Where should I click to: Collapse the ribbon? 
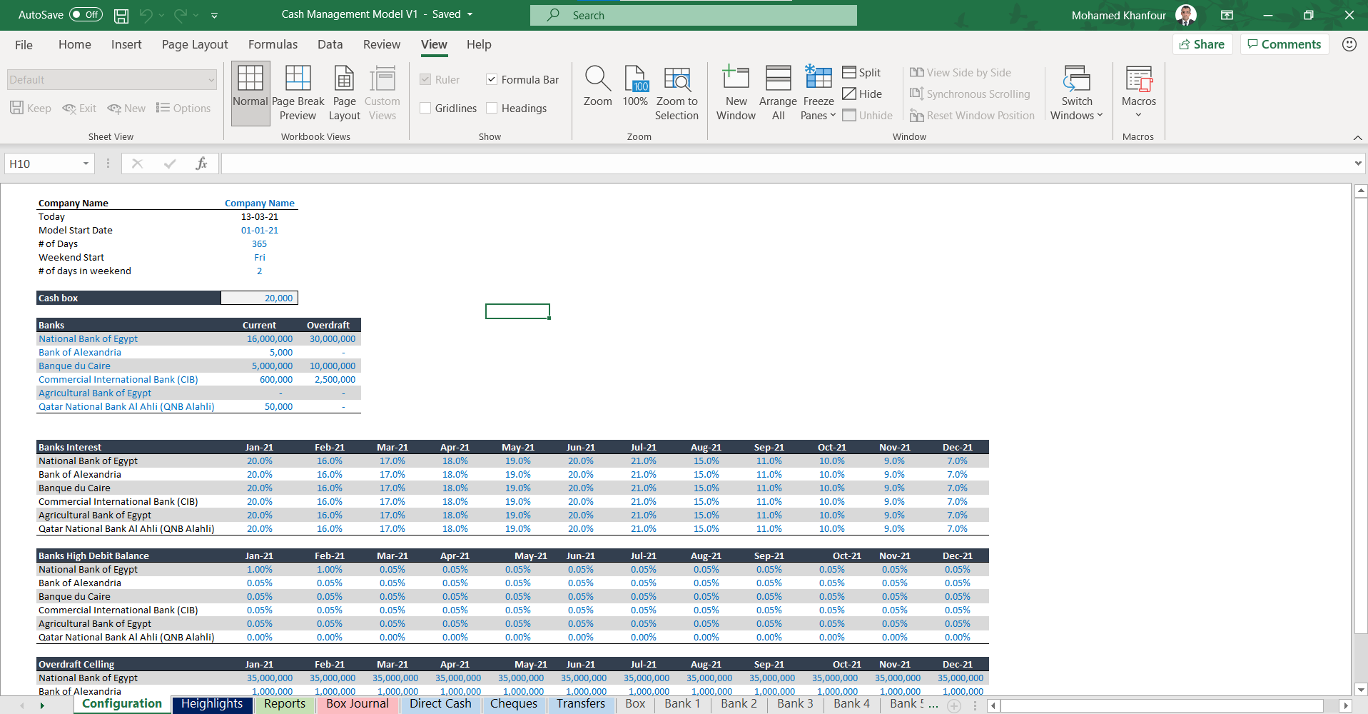click(1357, 137)
